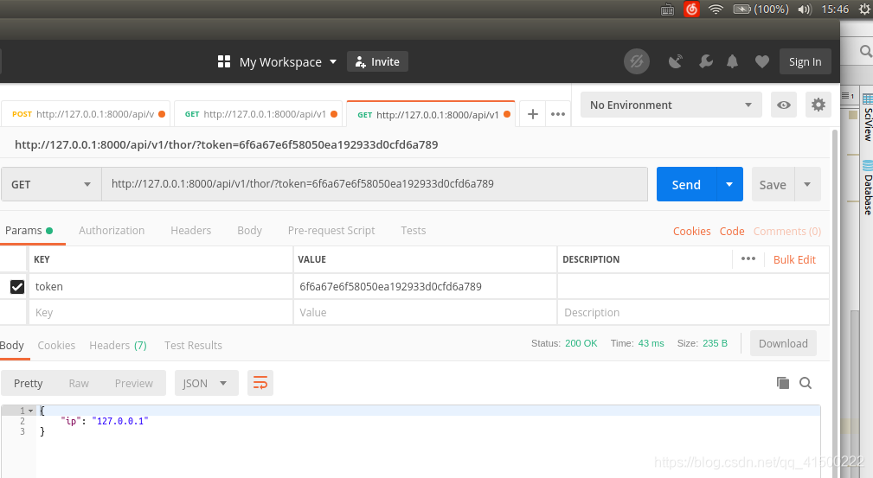Open NetEase music tray icon
The width and height of the screenshot is (873, 478).
(x=691, y=9)
